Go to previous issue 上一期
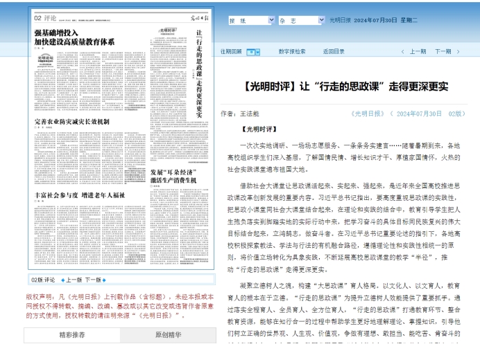The image size is (480, 344). click(418, 52)
